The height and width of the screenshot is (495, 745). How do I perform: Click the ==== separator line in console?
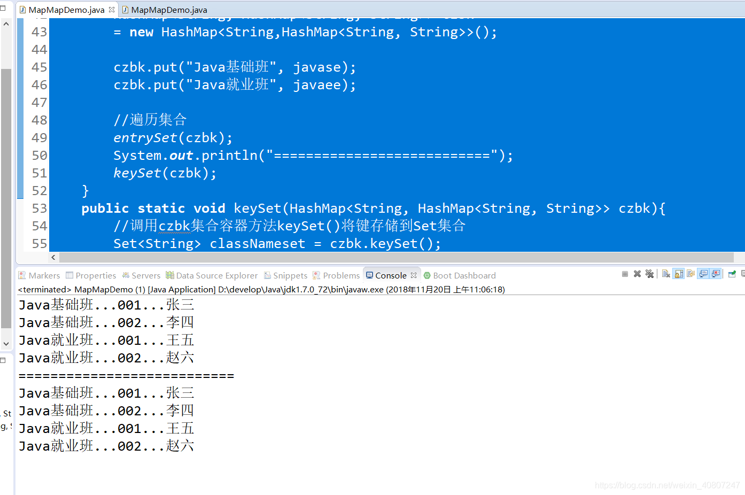[126, 376]
